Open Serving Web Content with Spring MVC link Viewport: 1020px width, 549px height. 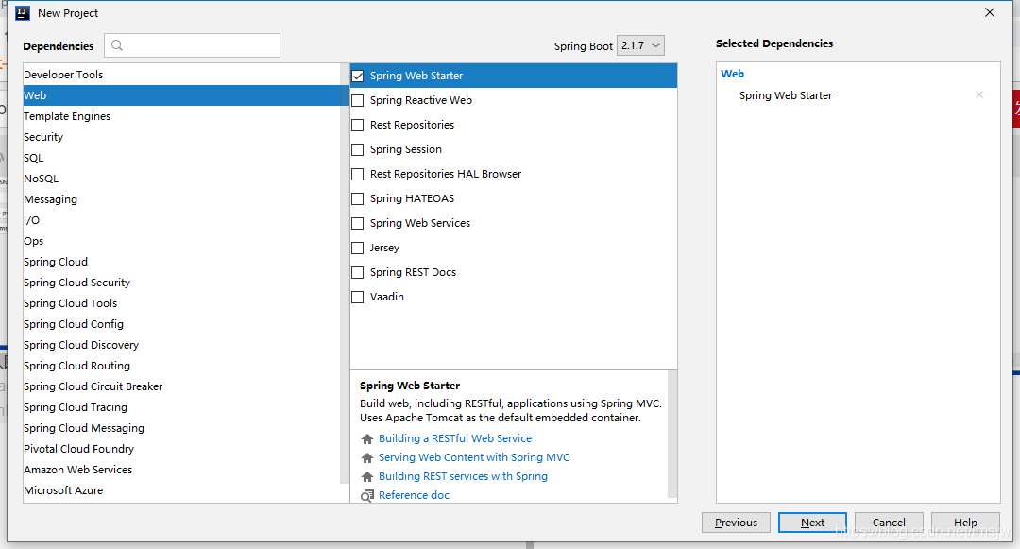click(x=474, y=457)
